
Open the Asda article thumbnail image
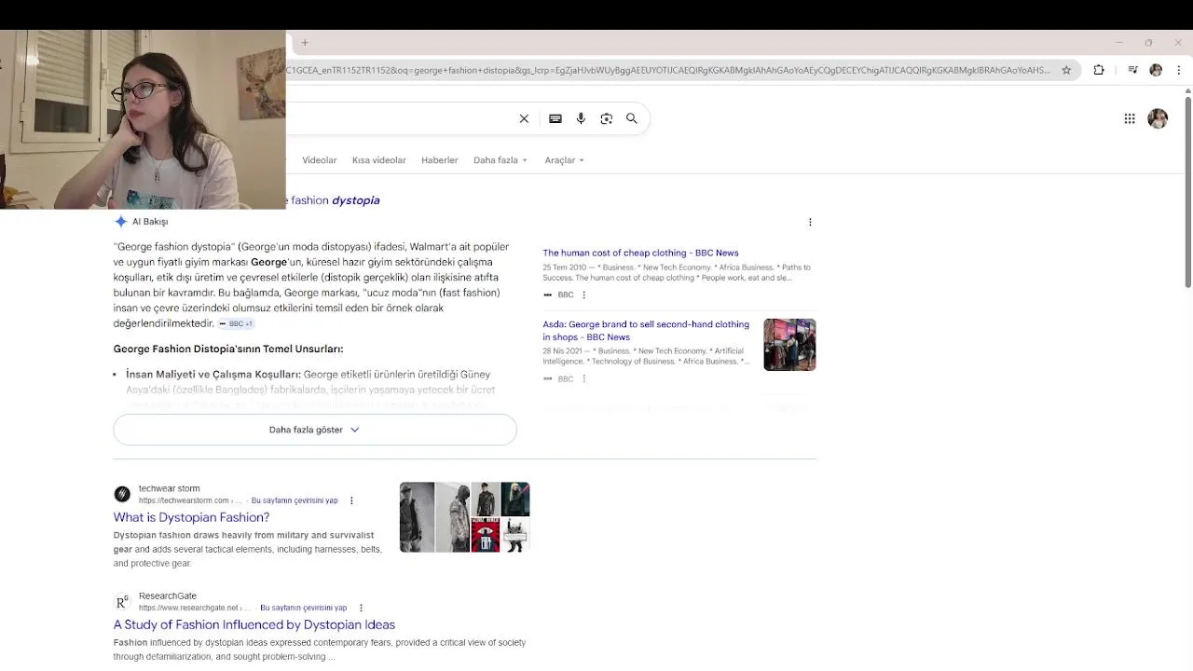789,345
